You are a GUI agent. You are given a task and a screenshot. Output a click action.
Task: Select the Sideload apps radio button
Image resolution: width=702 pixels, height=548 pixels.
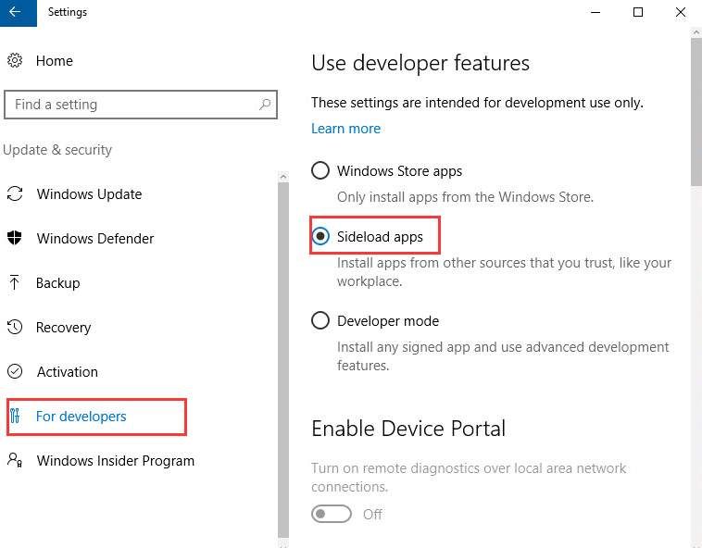click(320, 237)
